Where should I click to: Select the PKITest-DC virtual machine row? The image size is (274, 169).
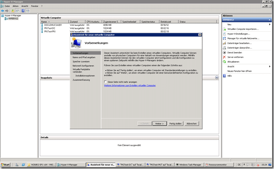pyautogui.click(x=129, y=28)
